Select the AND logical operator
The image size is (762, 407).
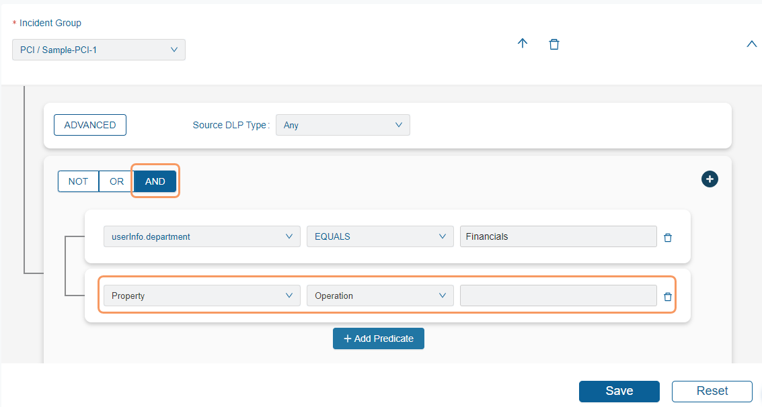pos(155,181)
